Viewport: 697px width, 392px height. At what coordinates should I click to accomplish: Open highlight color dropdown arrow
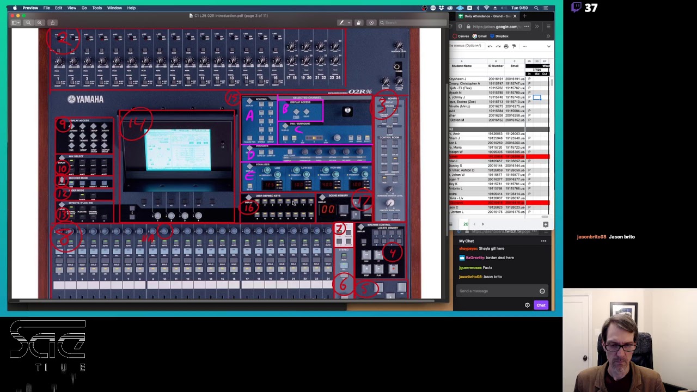coord(348,23)
